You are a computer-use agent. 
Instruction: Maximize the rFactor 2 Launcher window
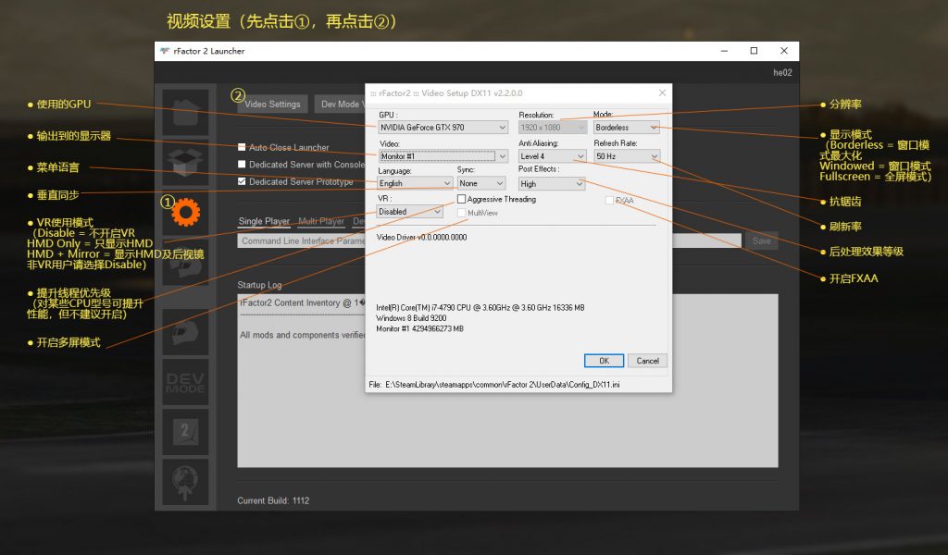point(754,51)
